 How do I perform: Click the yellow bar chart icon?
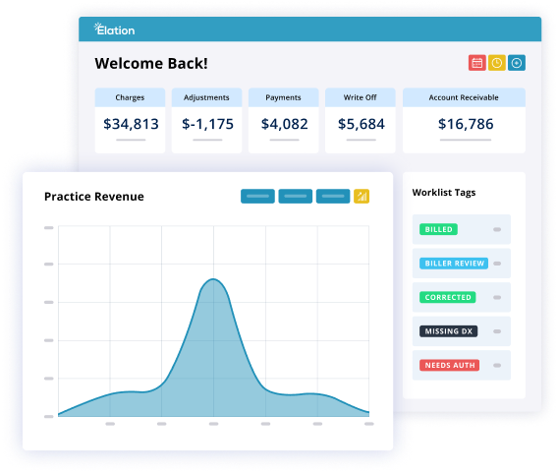[362, 197]
